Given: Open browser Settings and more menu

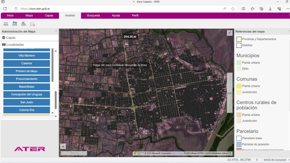Looking at the screenshot, I should click(x=288, y=9).
